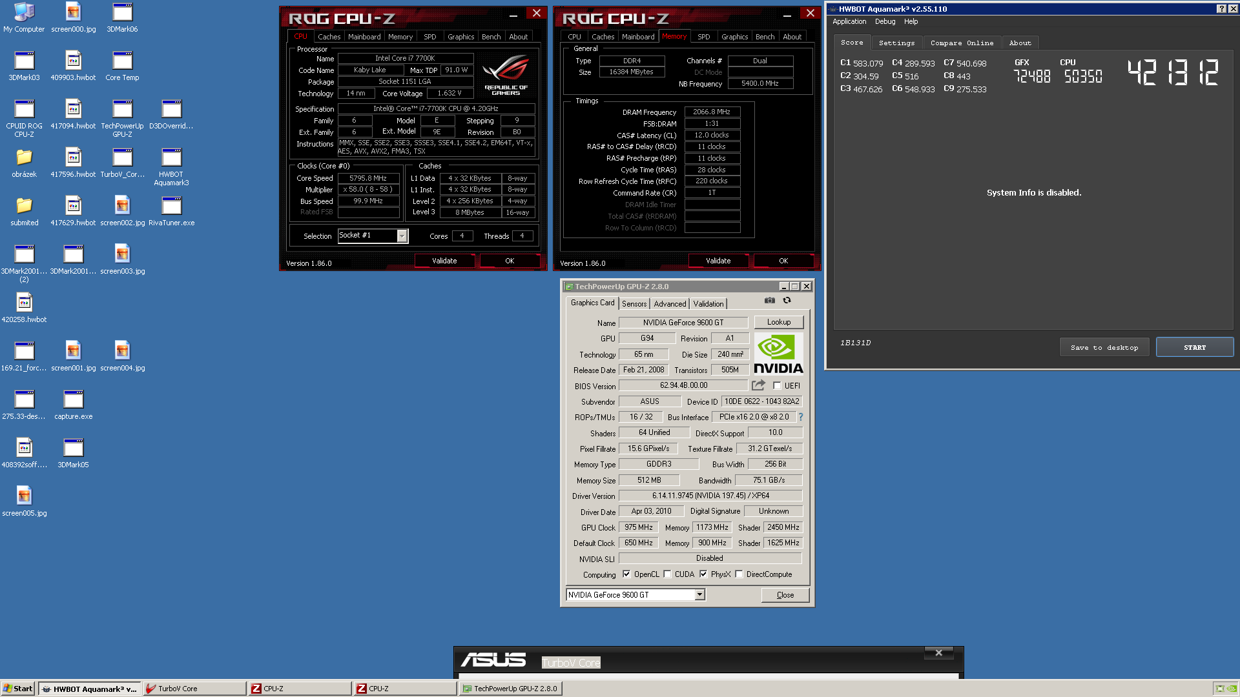Click the NVIDIA logo in GPU-Z

(x=778, y=354)
